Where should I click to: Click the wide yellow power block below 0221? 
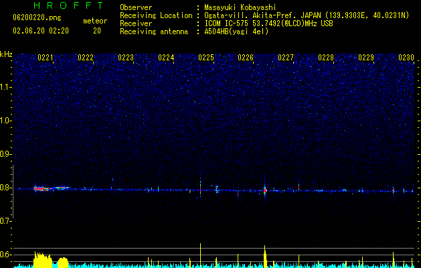[x=43, y=260]
